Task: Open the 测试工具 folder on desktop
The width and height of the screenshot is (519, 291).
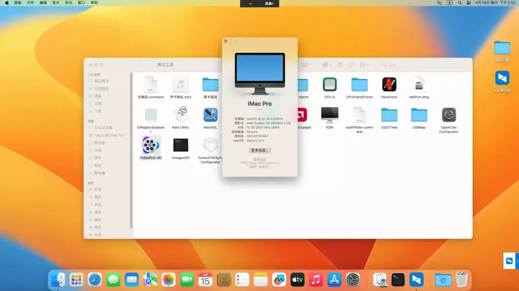Action: tap(502, 48)
